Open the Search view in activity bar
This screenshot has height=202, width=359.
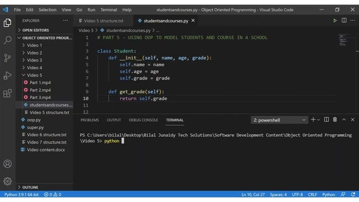tap(7, 40)
